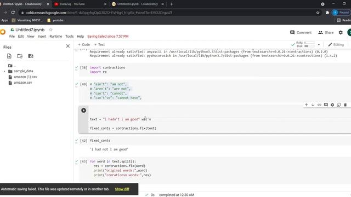Click the for loop code in cell 43
This screenshot has height=197, width=351.
coord(121,168)
